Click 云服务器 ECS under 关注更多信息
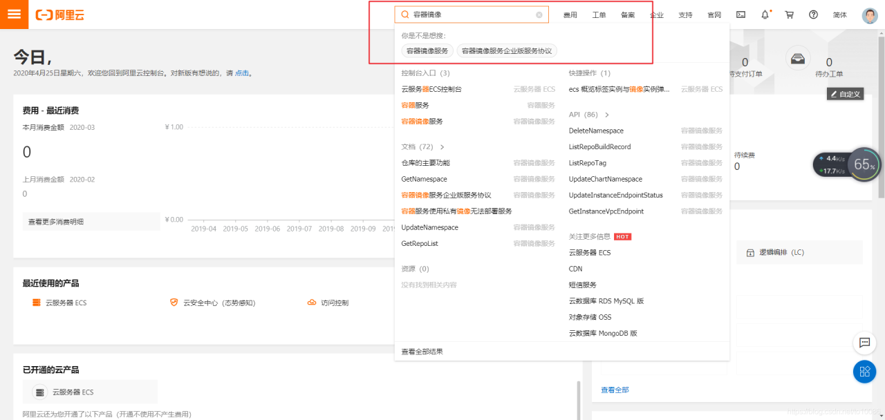The height and width of the screenshot is (420, 885). point(590,253)
